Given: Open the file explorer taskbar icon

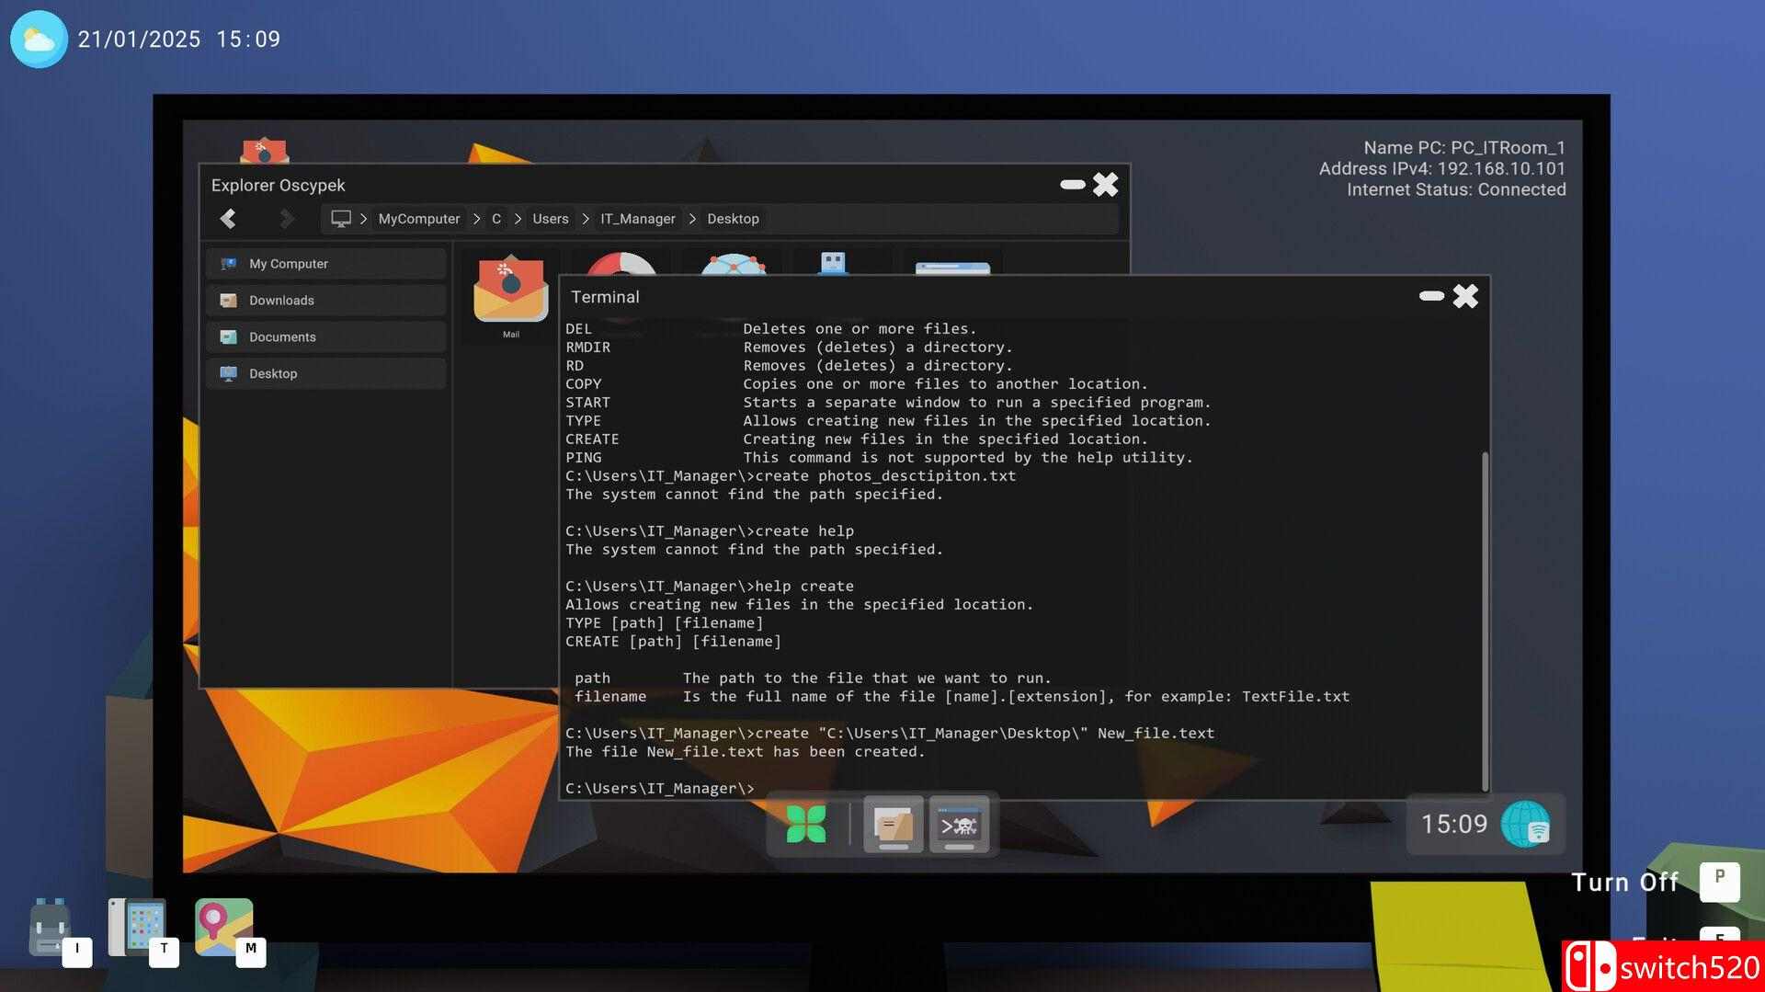Looking at the screenshot, I should coord(893,824).
